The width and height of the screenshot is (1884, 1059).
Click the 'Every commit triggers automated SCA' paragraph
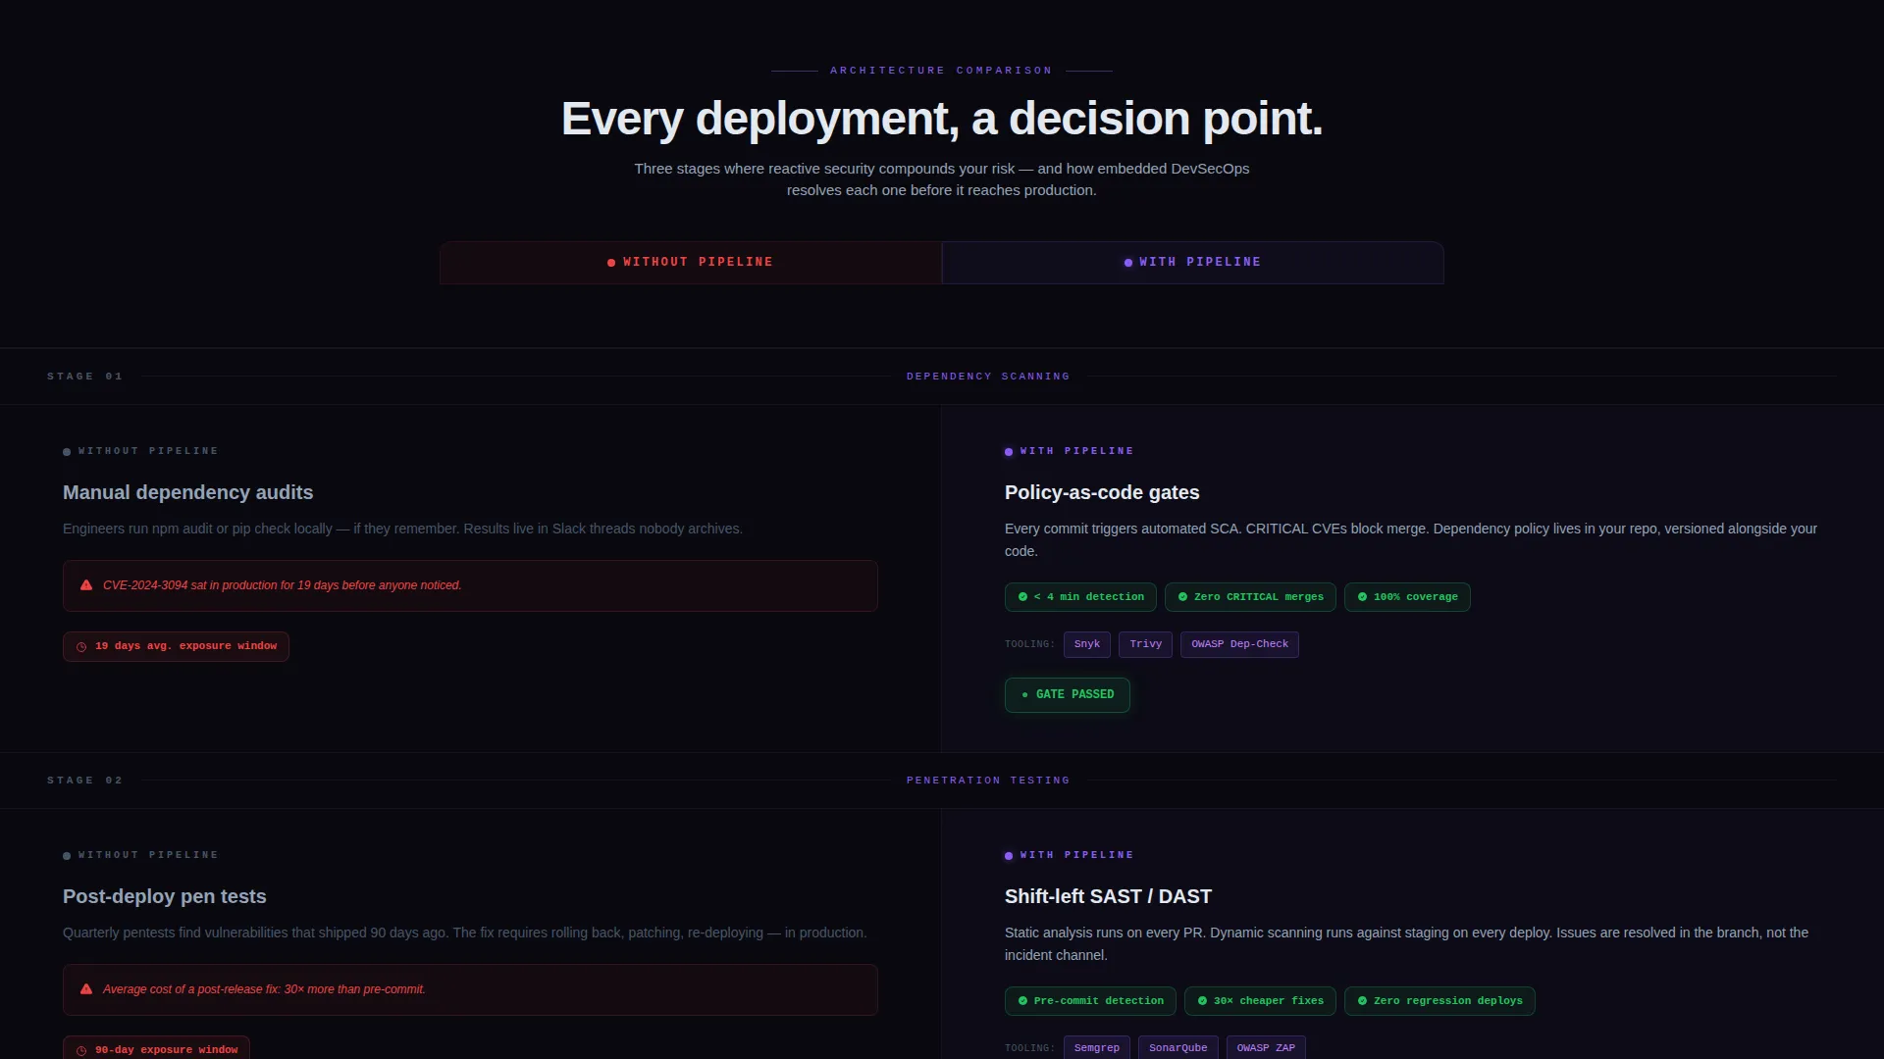pyautogui.click(x=1411, y=540)
